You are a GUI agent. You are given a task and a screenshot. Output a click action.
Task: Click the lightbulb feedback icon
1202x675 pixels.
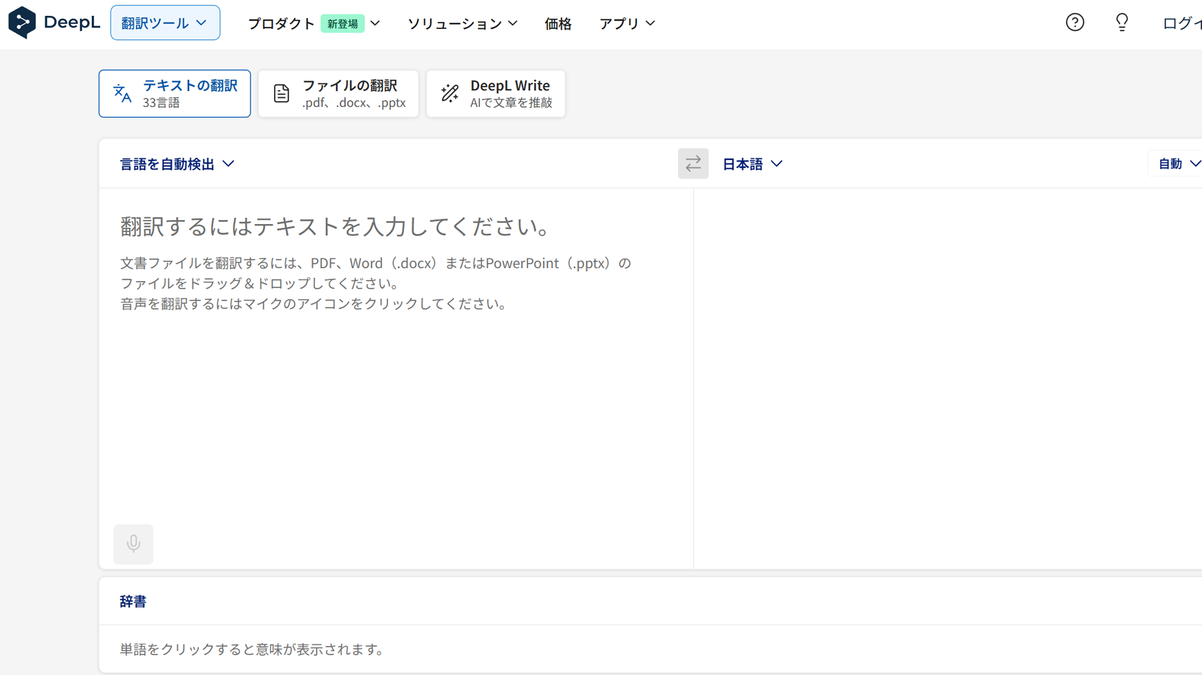pyautogui.click(x=1121, y=22)
